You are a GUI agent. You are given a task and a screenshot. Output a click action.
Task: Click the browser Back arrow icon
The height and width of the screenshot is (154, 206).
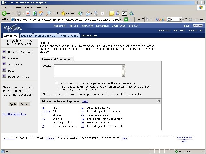[4, 13]
